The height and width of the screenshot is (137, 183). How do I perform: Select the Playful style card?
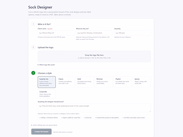pos(123,82)
